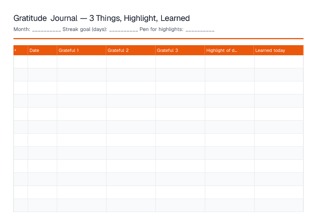Image resolution: width=317 pixels, height=224 pixels.
Task: Select the Grateful 2 column header
Action: click(131, 50)
